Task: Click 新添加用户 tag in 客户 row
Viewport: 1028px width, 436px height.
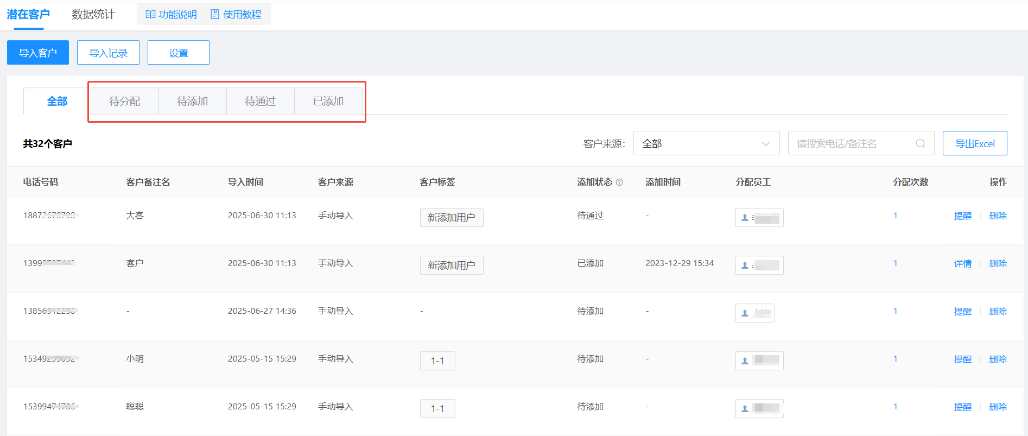Action: [452, 266]
